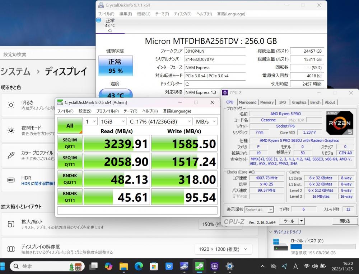Click the Copilot icon in taskbar
The width and height of the screenshot is (359, 274).
(108, 266)
